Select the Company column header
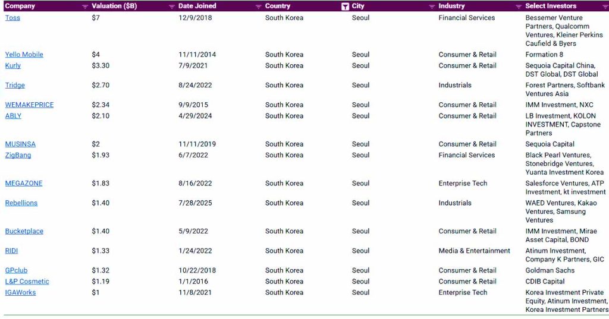 (20, 6)
